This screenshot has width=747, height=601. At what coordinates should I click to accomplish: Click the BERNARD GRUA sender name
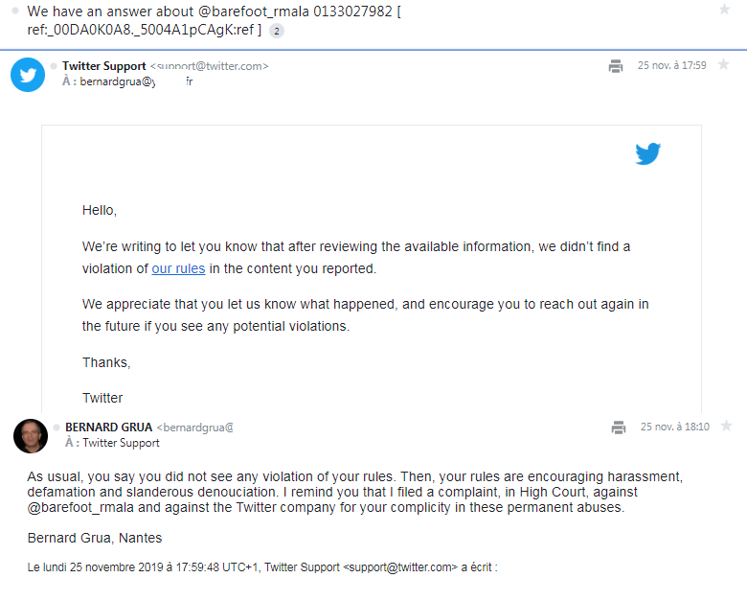click(109, 427)
